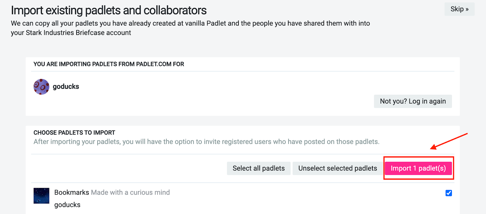Image resolution: width=486 pixels, height=214 pixels.
Task: Click the goducks profile avatar
Action: point(41,87)
